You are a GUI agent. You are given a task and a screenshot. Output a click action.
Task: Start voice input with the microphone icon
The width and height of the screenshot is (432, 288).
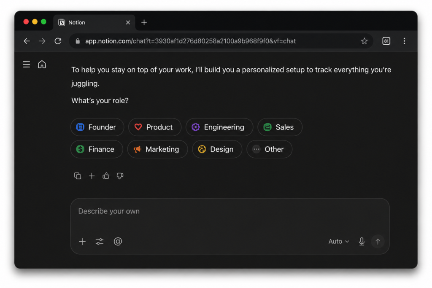point(362,242)
